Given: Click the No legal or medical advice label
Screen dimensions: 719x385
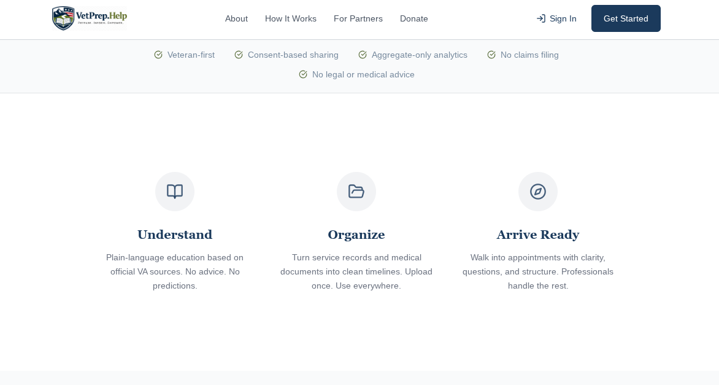Looking at the screenshot, I should (x=363, y=74).
